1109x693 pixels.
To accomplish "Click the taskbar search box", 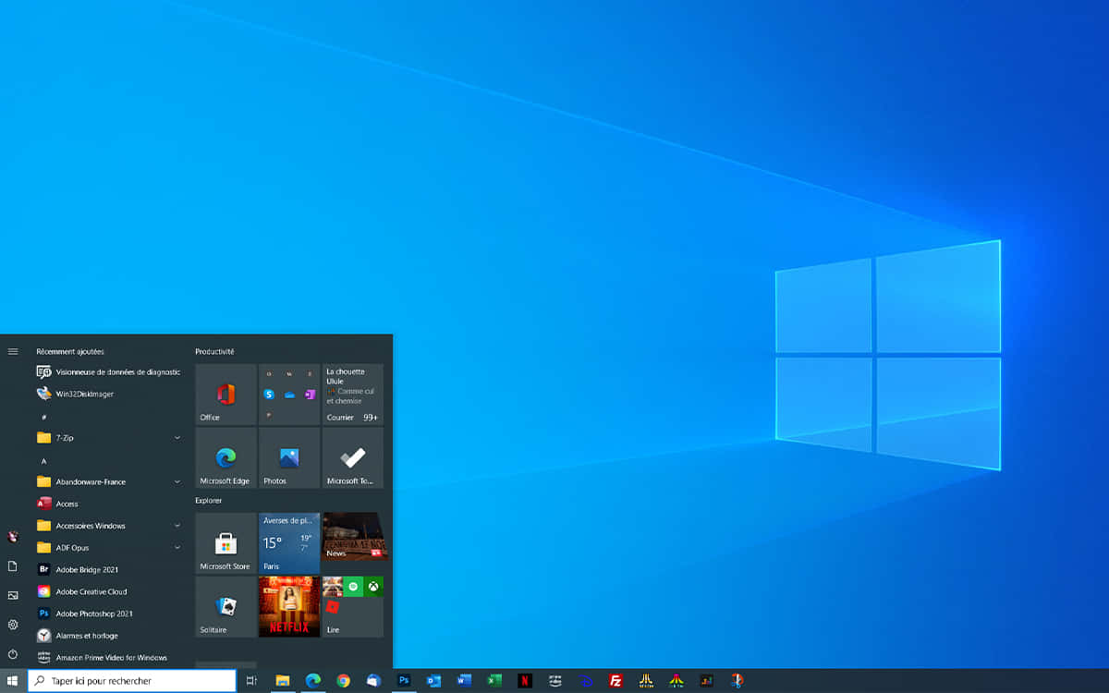I will [132, 681].
